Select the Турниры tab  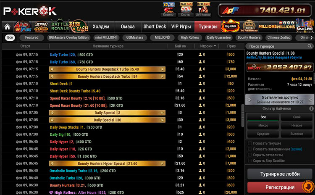pos(208,26)
